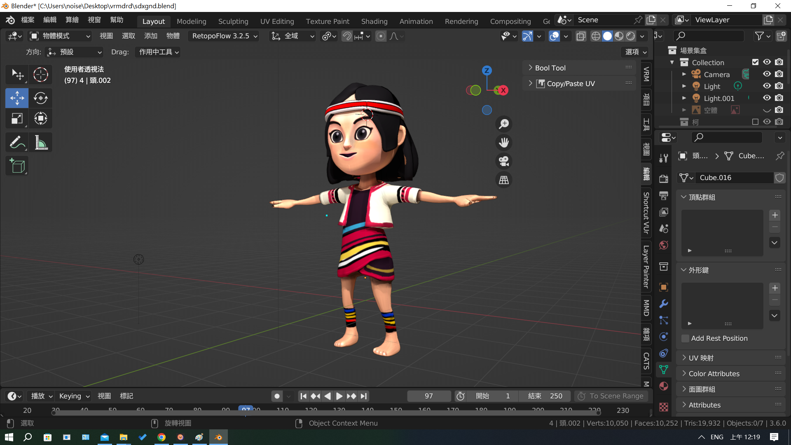This screenshot has height=445, width=791.
Task: Expand the UV 映射 panel
Action: (700, 358)
